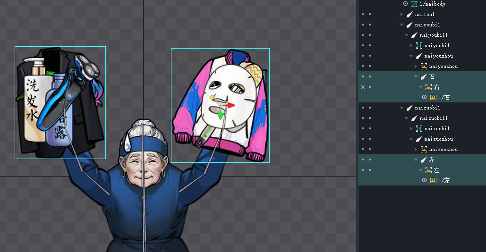Collapse the naizuobi11 bone node

406,118
